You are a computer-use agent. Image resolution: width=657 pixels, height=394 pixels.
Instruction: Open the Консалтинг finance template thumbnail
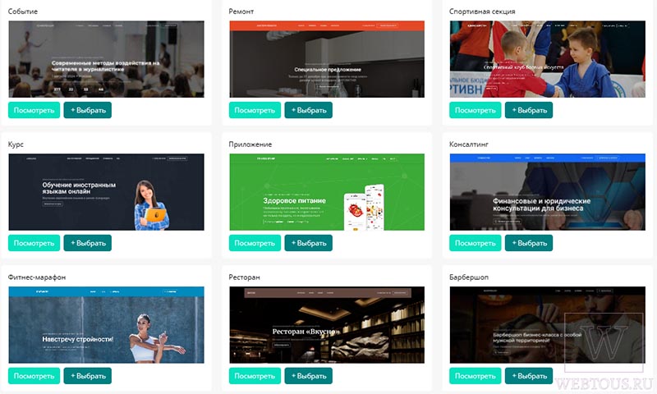pyautogui.click(x=548, y=192)
